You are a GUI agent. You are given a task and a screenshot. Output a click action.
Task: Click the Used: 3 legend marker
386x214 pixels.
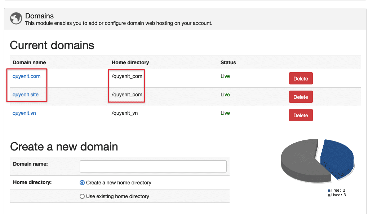[329, 195]
